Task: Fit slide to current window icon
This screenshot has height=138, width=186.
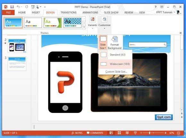Action: [x=179, y=133]
